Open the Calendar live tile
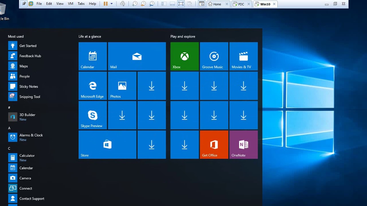The image size is (367, 206). (93, 56)
